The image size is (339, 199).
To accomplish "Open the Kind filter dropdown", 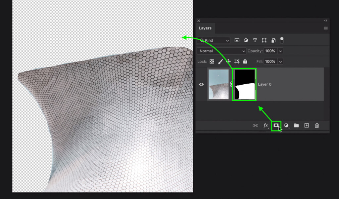I will (x=214, y=40).
